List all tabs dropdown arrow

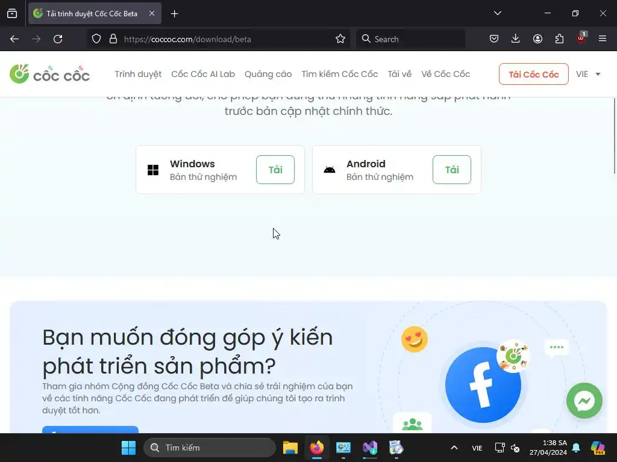click(x=497, y=13)
